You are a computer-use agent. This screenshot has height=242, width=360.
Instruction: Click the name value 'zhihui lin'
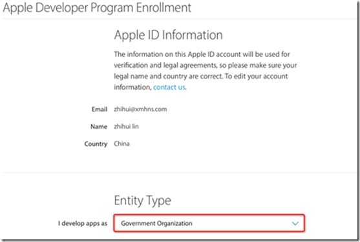[x=126, y=126]
